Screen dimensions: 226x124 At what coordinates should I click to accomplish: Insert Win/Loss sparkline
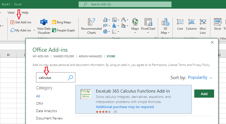[x=203, y=26]
